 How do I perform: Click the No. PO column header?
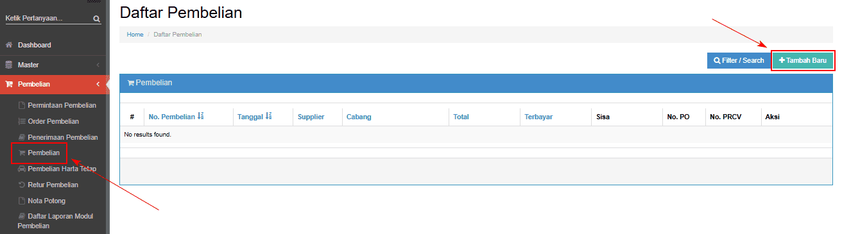[x=678, y=117]
